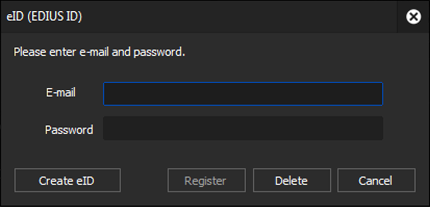Screen dimensions: 430x207
Task: Start new eID creation
Action: 67,180
